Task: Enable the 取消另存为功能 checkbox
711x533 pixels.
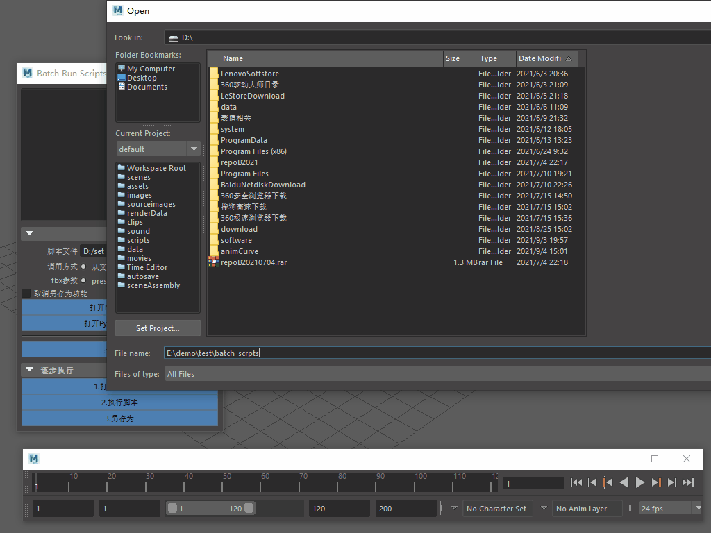Action: (x=26, y=294)
